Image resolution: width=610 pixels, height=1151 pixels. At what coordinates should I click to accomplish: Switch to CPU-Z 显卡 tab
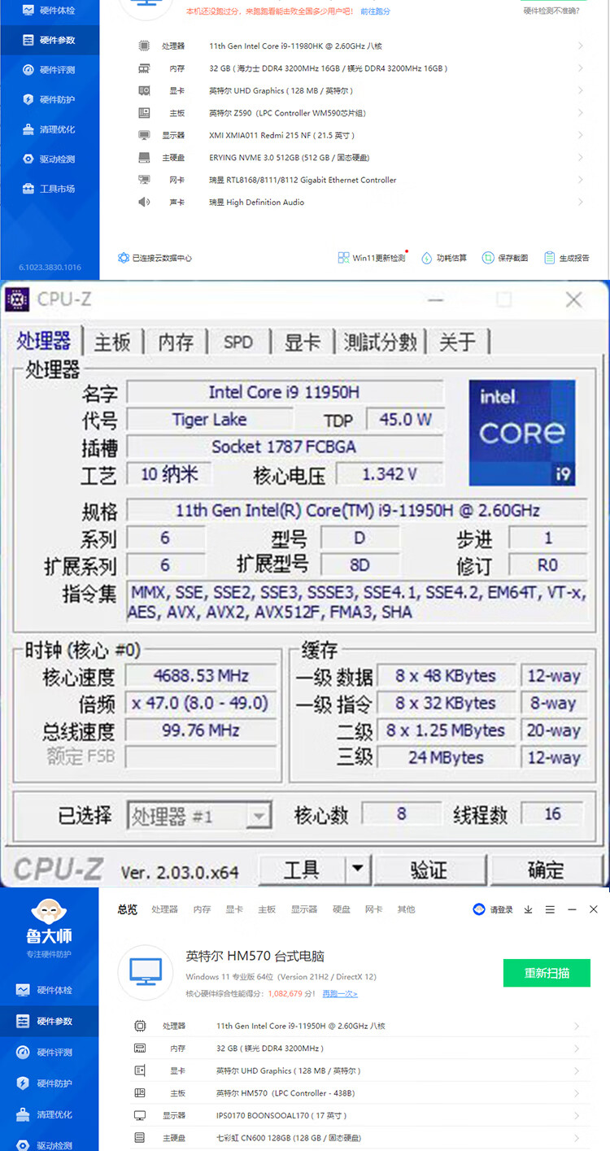[x=302, y=342]
